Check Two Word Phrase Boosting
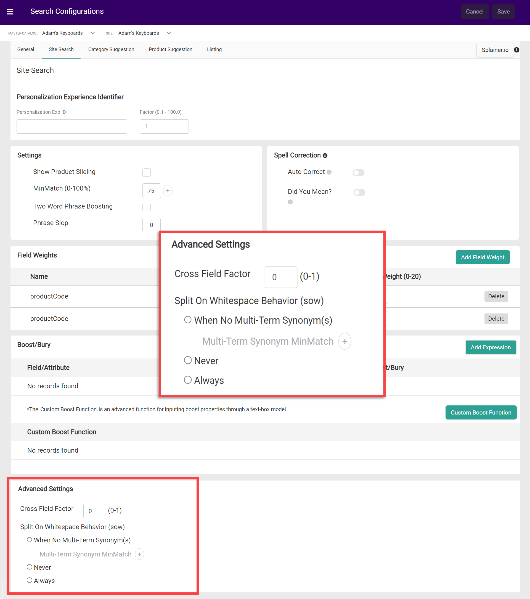Viewport: 530px width, 599px height. tap(147, 207)
